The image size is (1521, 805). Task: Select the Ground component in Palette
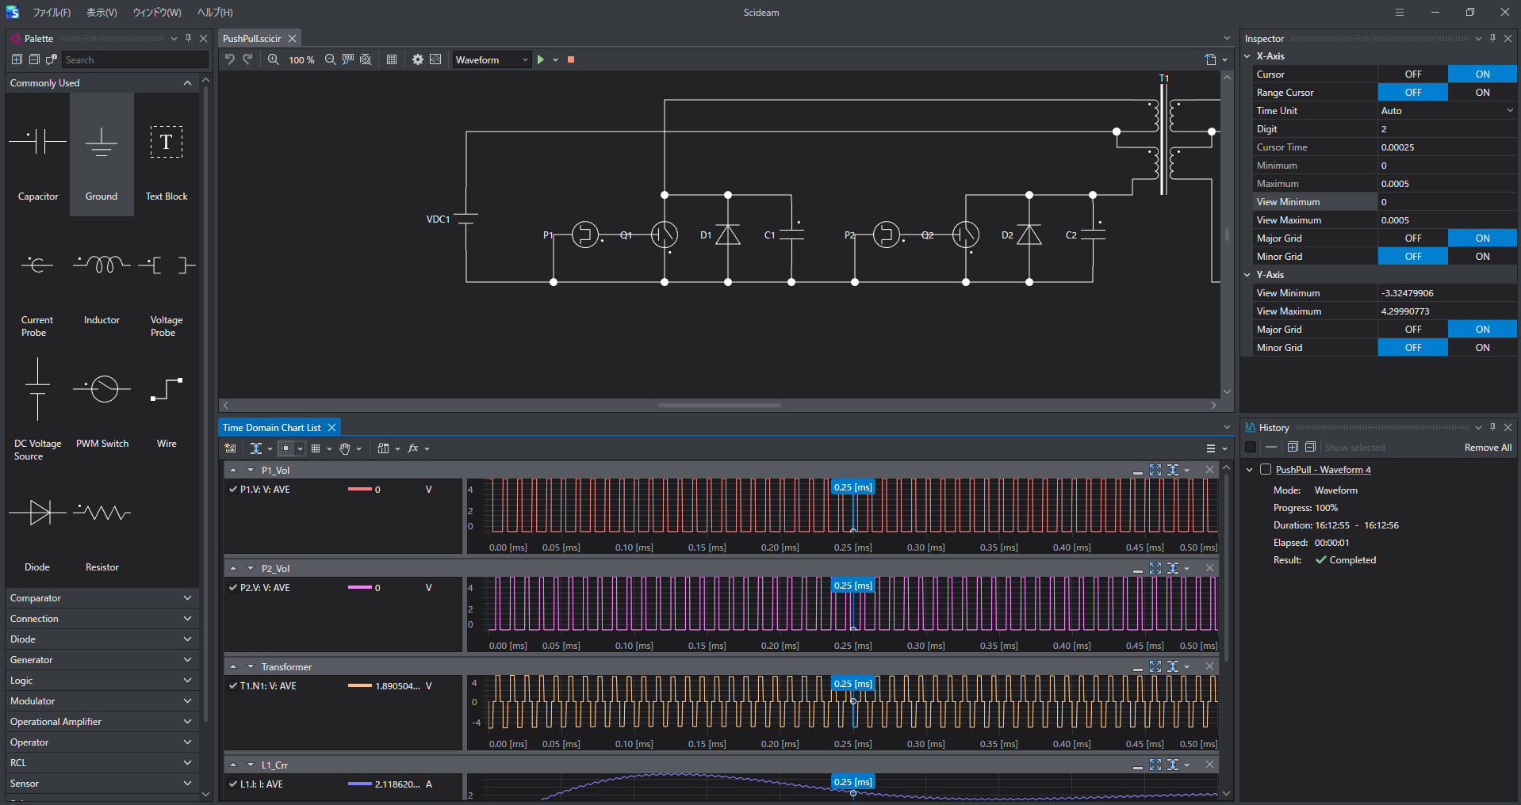[102, 155]
